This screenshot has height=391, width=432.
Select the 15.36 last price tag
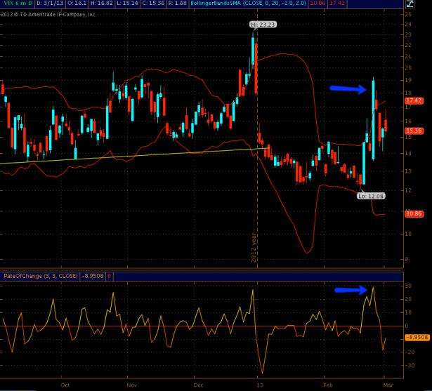(414, 131)
